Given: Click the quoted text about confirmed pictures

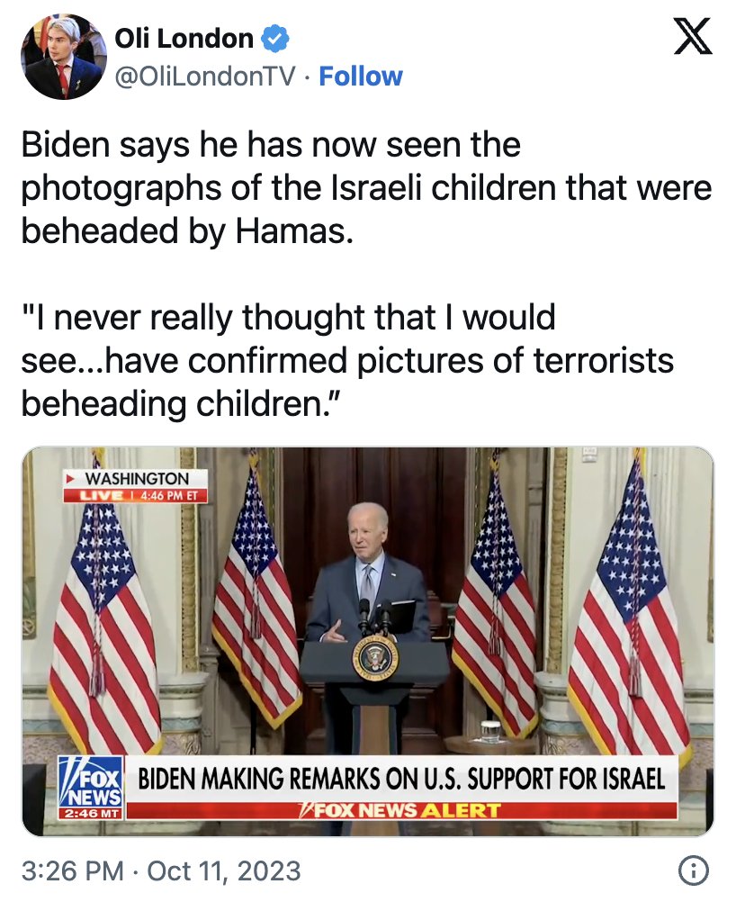Looking at the screenshot, I should (x=347, y=360).
